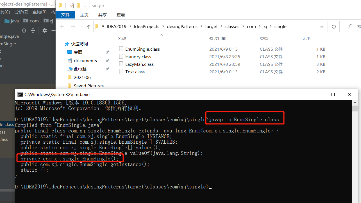Click the locate target crosshair icon in the IDE

click(x=24, y=31)
